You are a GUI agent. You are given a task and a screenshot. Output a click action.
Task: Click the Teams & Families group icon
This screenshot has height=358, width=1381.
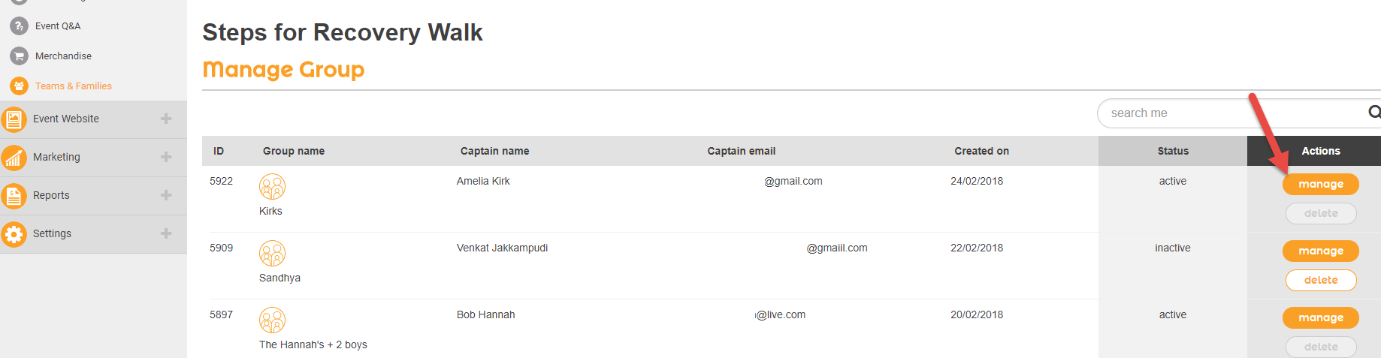click(x=19, y=86)
